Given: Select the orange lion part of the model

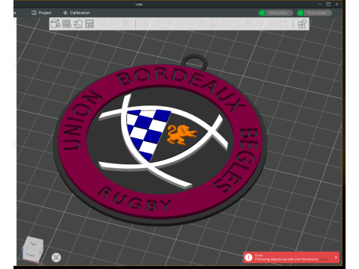Looking at the screenshot, I should pos(182,134).
